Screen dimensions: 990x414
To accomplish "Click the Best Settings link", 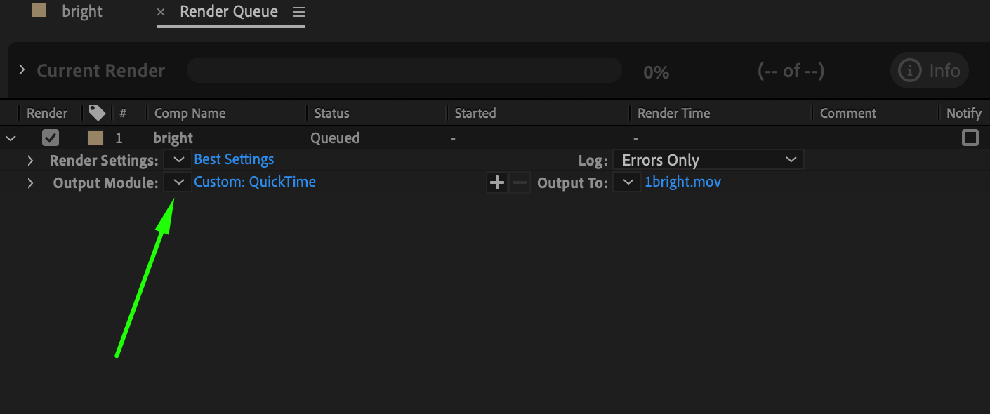I will click(x=234, y=159).
